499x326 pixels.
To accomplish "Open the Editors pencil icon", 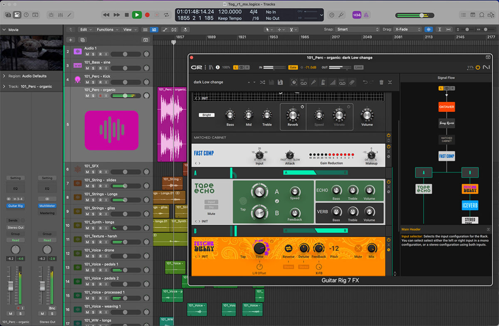I will pos(69,15).
